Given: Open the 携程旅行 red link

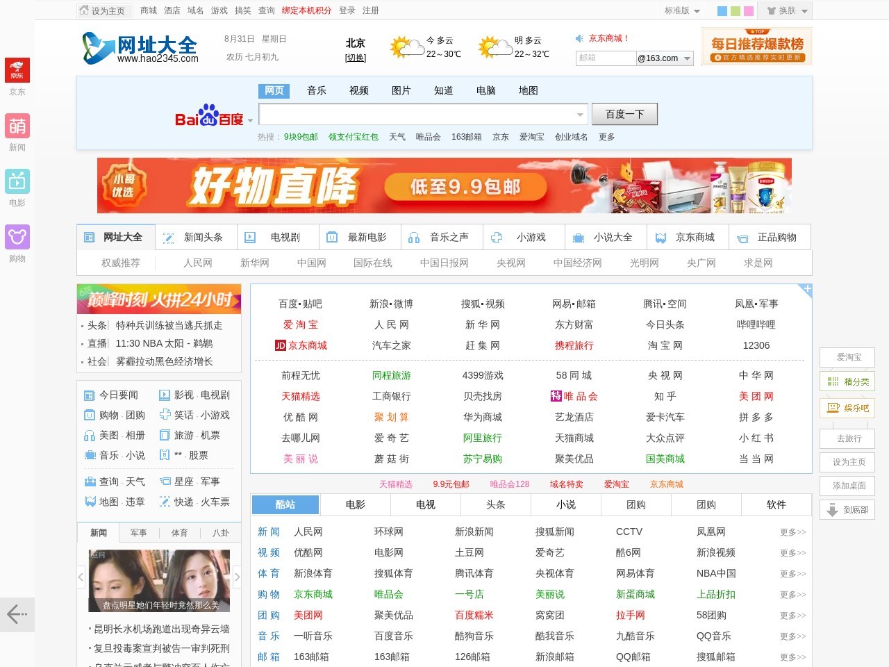Looking at the screenshot, I should tap(574, 345).
